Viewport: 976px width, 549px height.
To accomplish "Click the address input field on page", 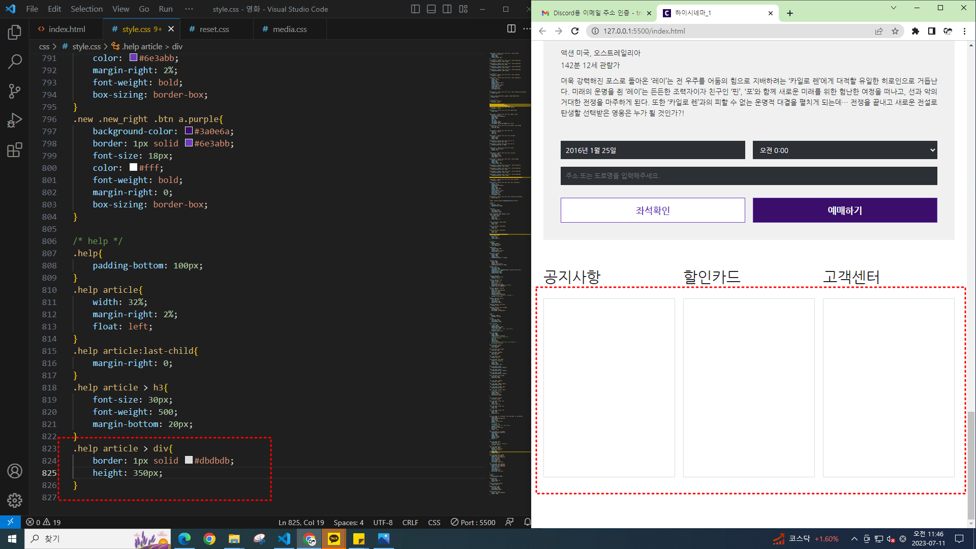I will 748,176.
